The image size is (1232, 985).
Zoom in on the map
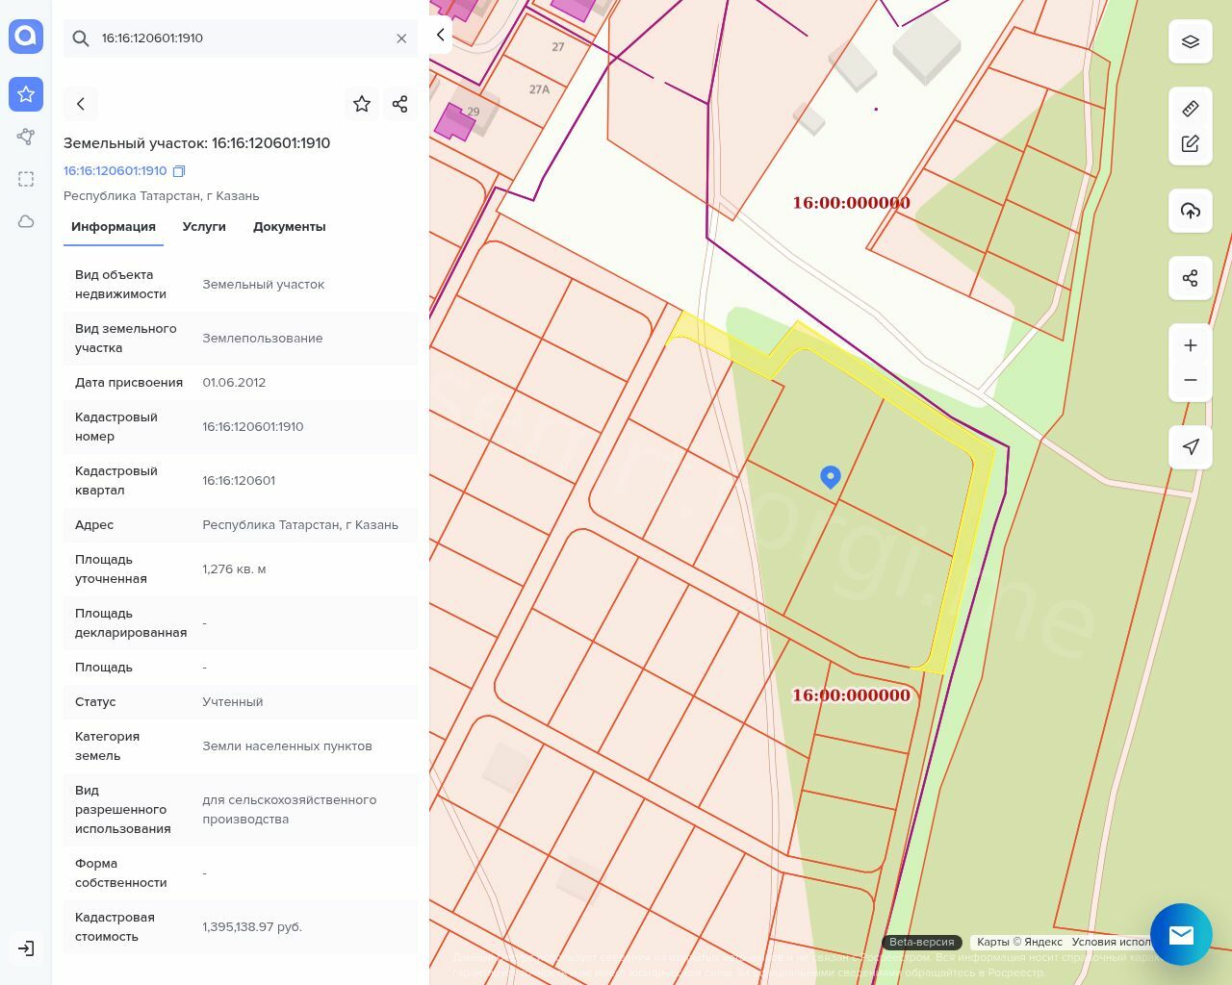tap(1191, 345)
